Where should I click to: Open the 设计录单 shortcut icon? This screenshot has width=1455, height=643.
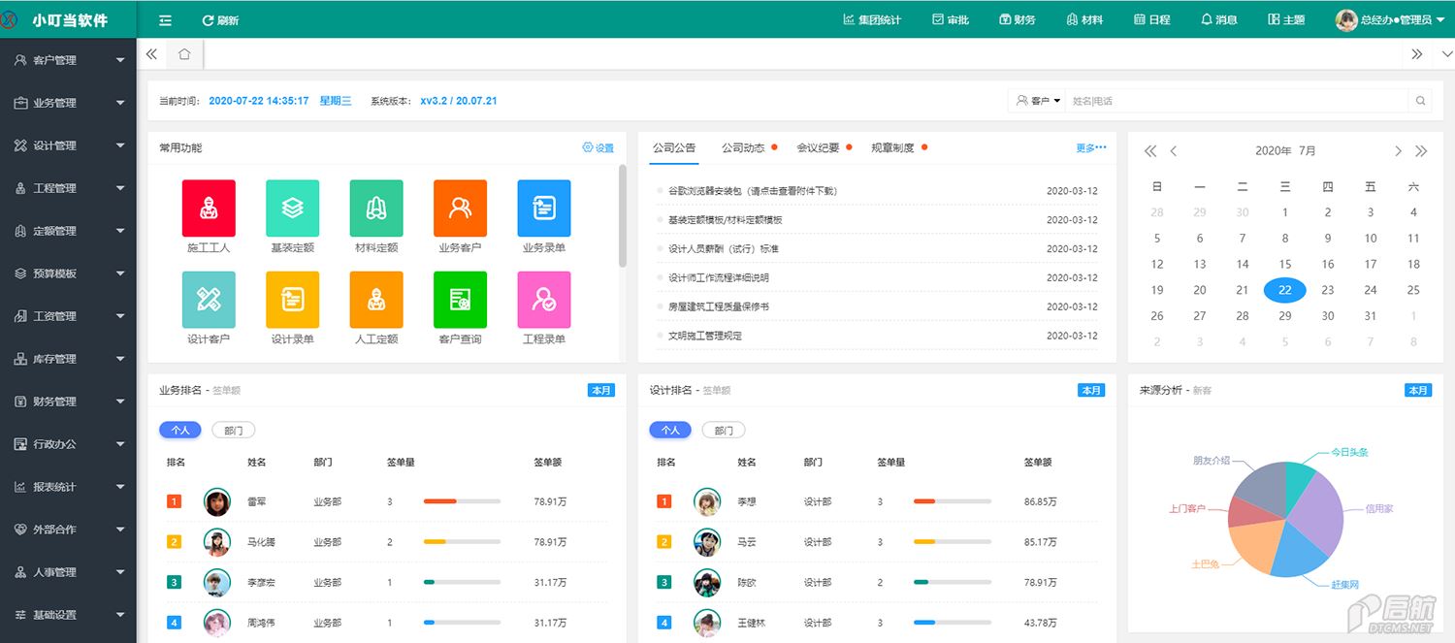(x=293, y=300)
